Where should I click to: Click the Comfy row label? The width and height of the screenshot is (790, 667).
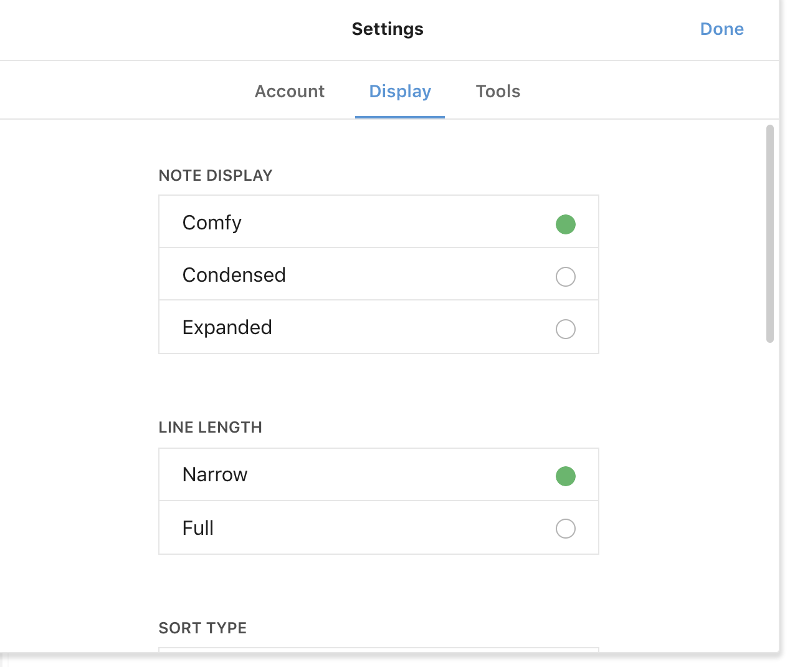pos(212,223)
